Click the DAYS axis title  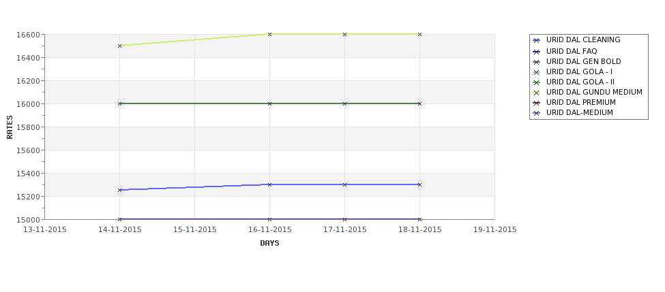click(x=269, y=244)
